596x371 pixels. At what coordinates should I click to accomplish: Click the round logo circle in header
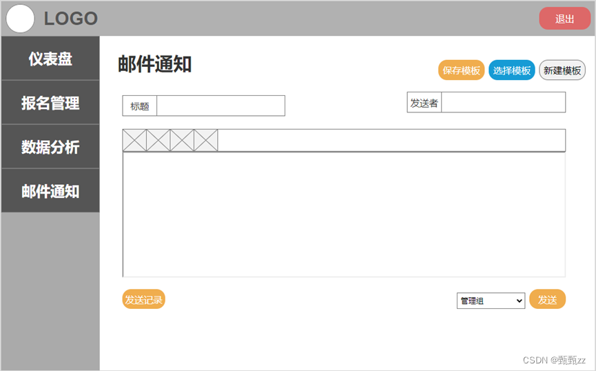20,19
